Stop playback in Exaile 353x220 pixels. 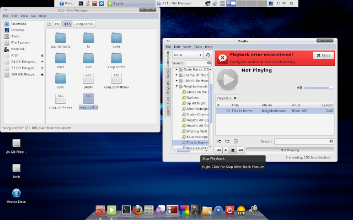tap(233, 150)
